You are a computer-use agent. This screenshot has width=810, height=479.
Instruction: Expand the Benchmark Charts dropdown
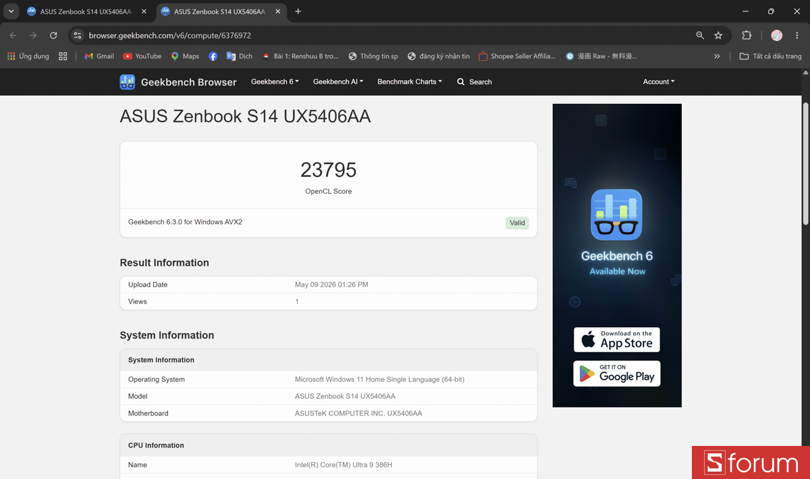tap(410, 82)
